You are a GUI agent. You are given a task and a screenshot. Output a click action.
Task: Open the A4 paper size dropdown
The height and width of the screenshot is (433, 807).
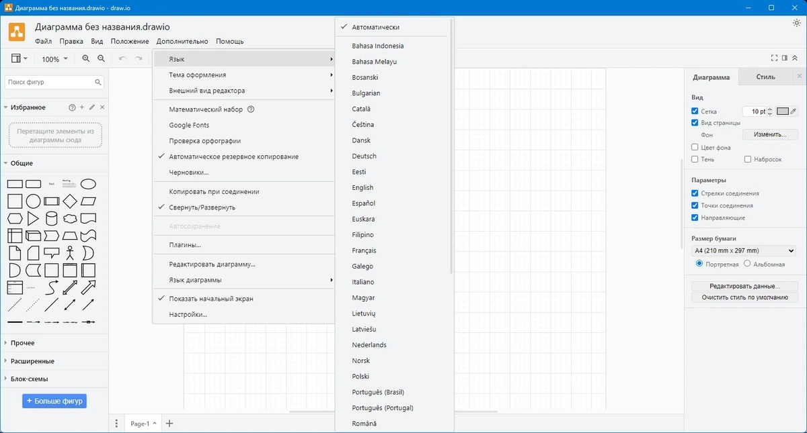point(744,251)
